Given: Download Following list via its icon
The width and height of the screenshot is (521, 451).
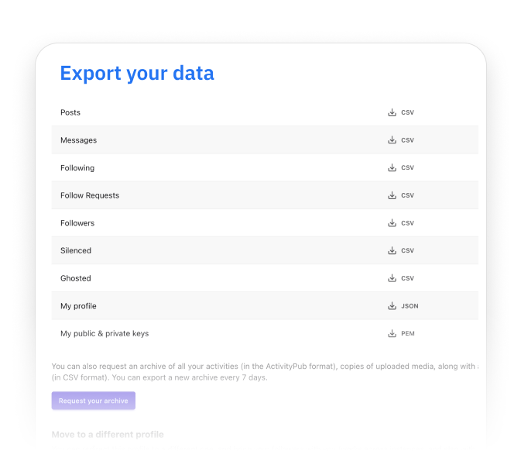Looking at the screenshot, I should click(x=392, y=167).
